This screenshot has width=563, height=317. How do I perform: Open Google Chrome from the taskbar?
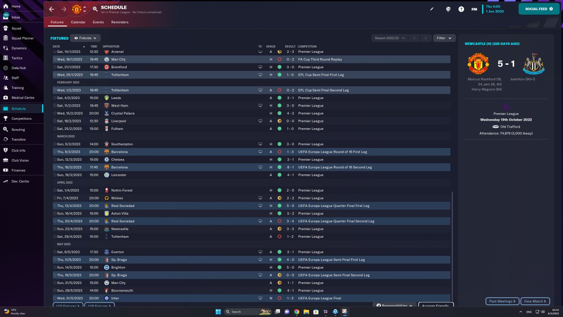click(296, 312)
